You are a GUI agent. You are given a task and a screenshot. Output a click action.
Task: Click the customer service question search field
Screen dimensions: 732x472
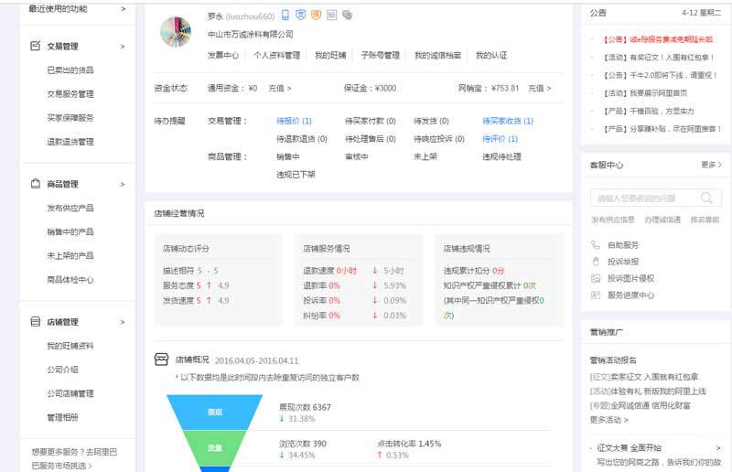coord(656,198)
